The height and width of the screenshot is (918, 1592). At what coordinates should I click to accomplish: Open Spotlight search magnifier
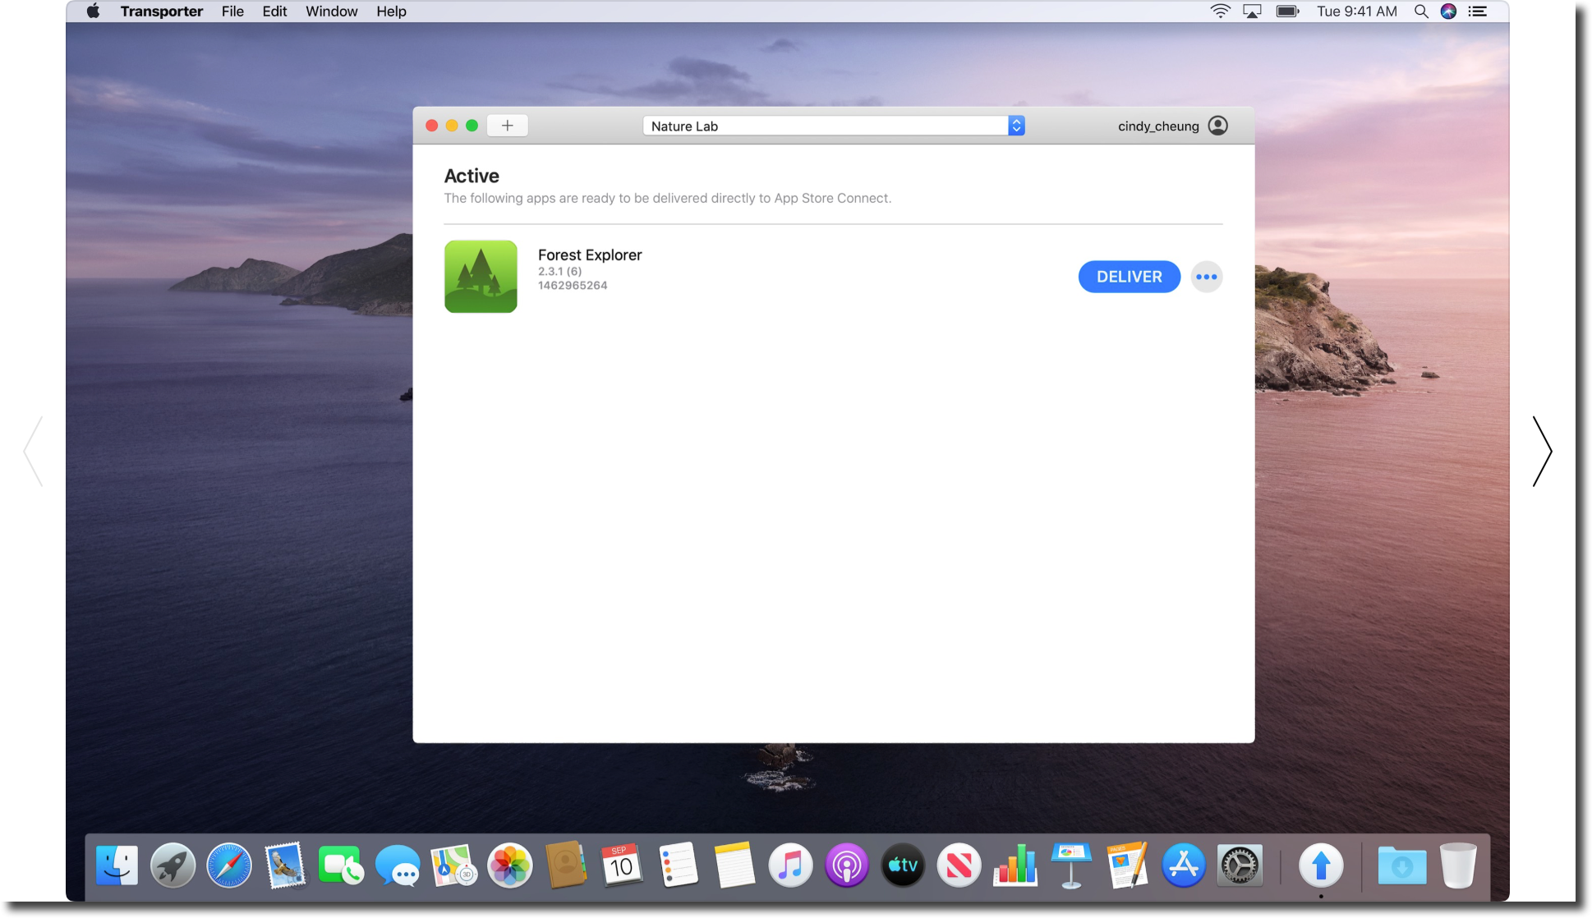click(x=1420, y=11)
